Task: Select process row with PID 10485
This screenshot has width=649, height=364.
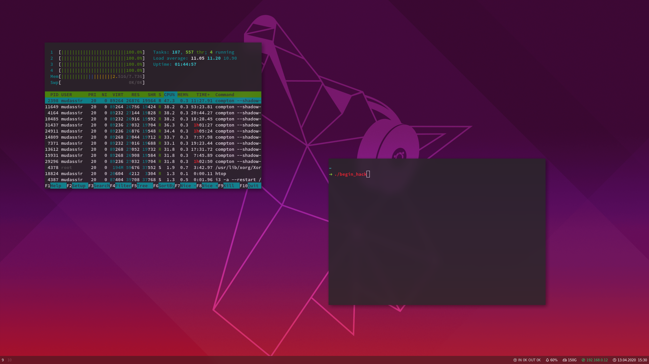Action: [153, 119]
